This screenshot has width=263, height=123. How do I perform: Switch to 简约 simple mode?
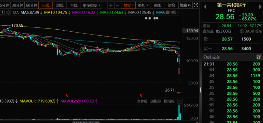click(x=171, y=5)
